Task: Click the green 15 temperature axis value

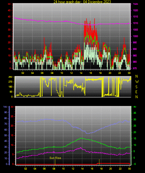Action: pos(135,138)
